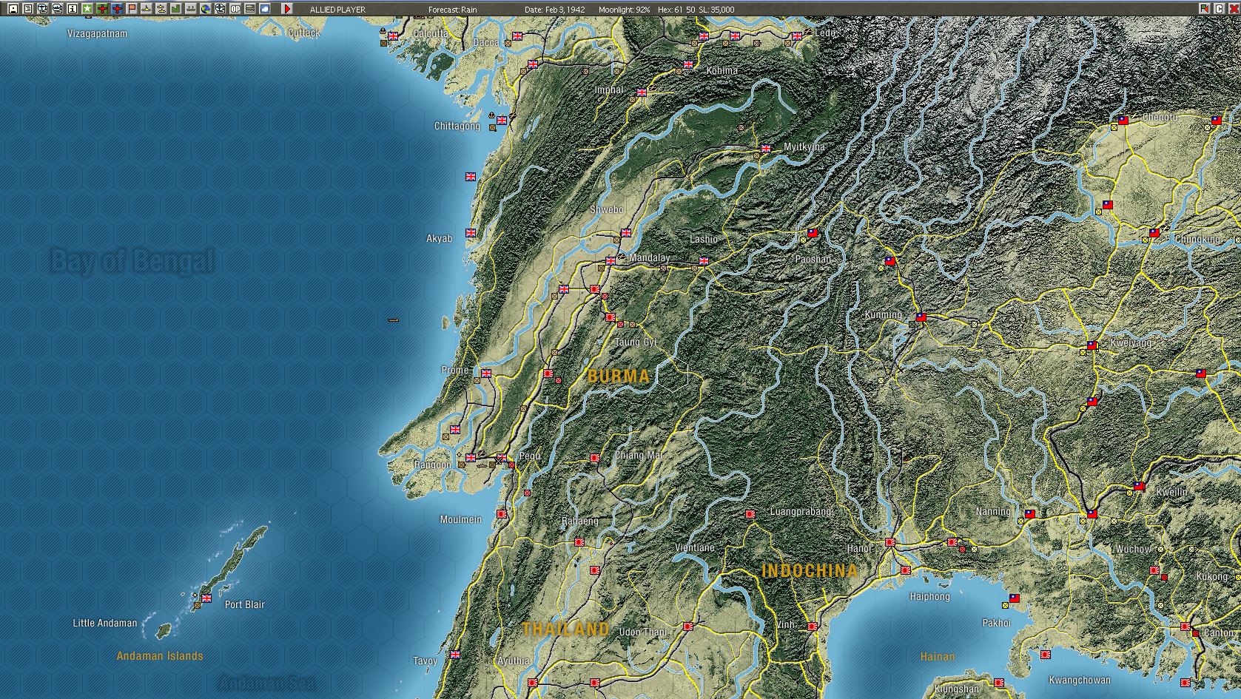Click the crosshair target toolbar icon

point(221,9)
